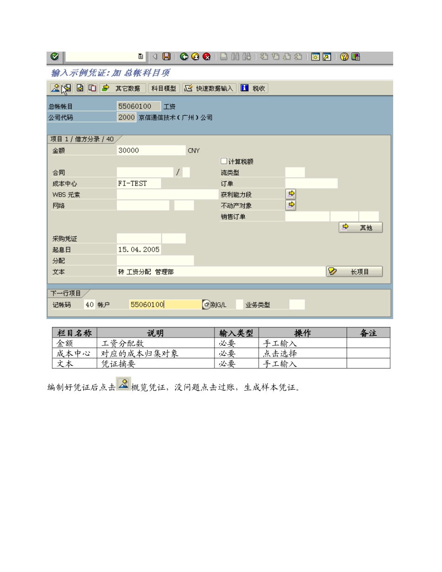
Task: Click the 起息日 field showing 15.04.2005
Action: 139,250
